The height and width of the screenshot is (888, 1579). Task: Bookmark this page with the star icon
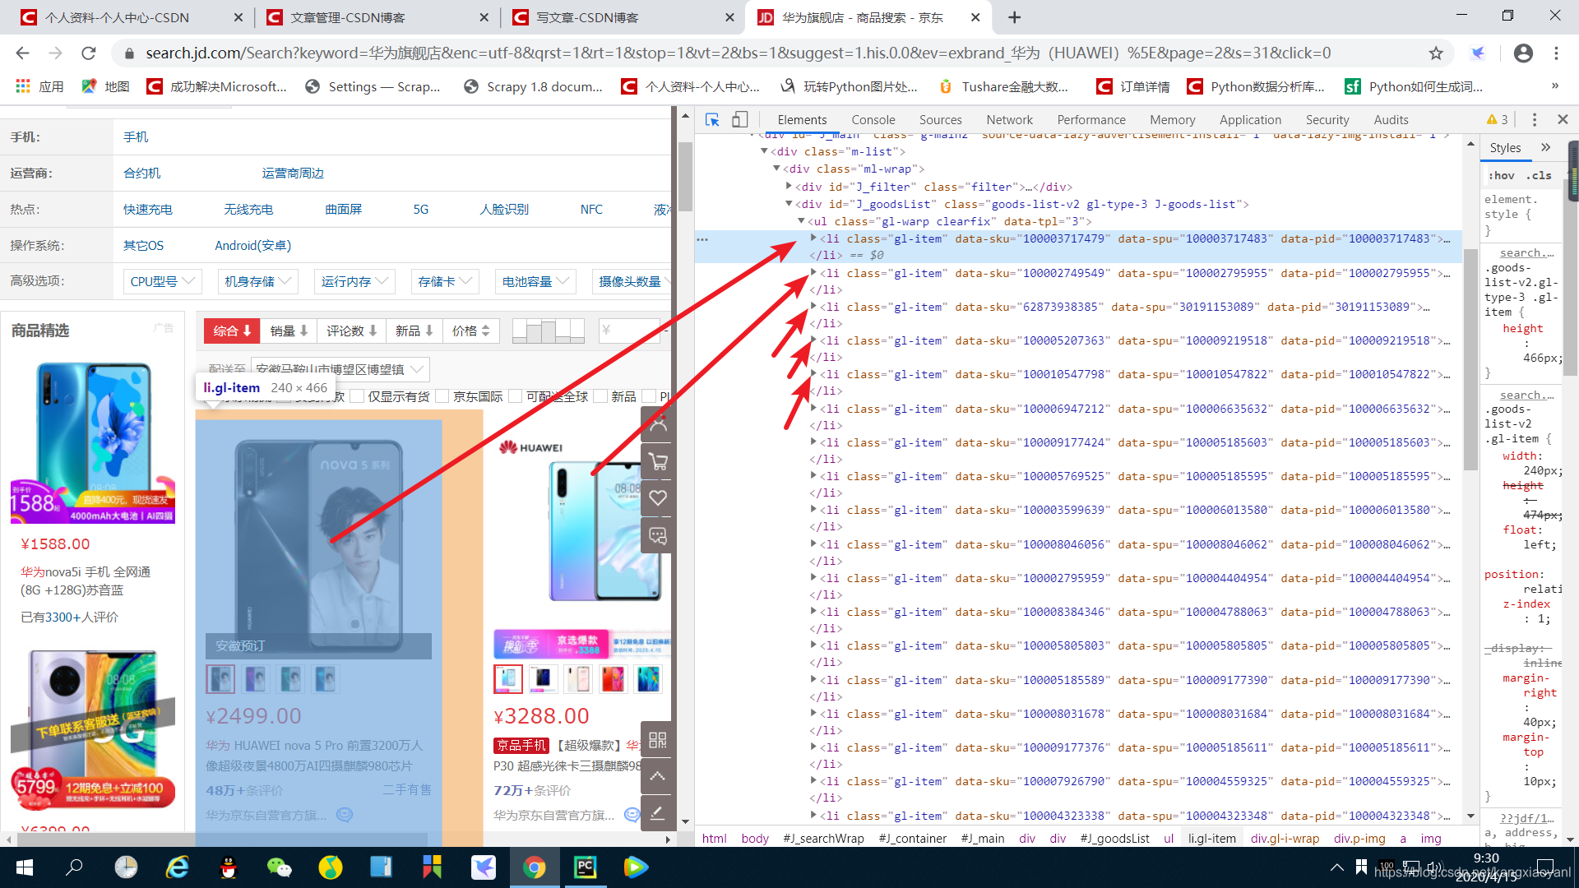1436,53
